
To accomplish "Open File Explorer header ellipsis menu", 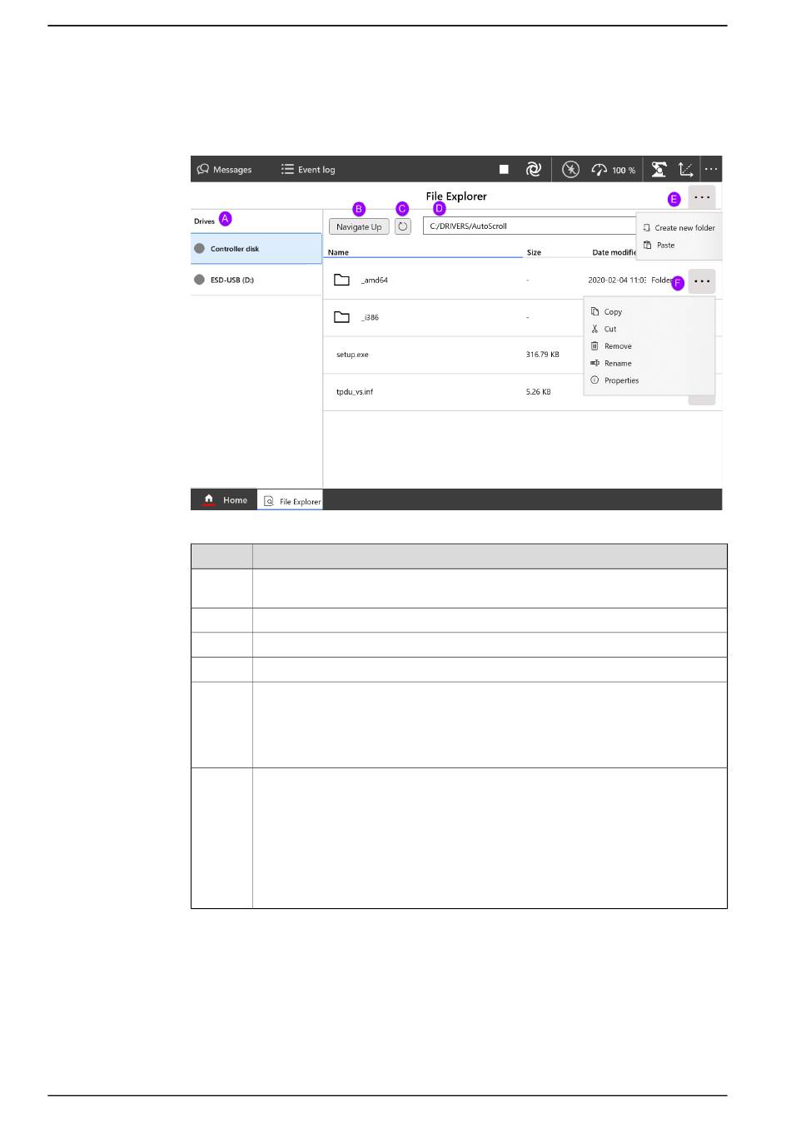I will click(702, 198).
